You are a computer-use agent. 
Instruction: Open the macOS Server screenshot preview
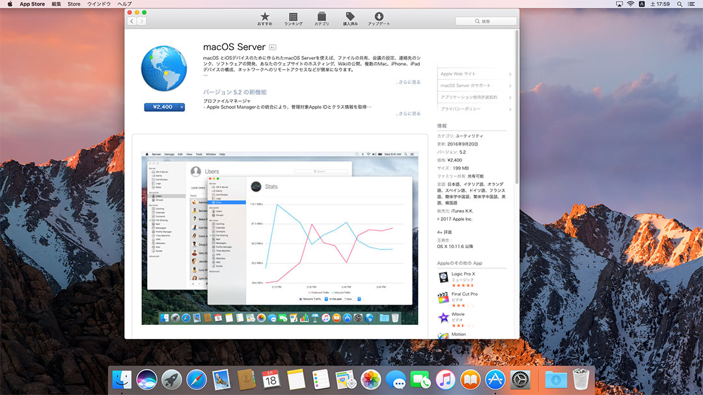pos(280,238)
